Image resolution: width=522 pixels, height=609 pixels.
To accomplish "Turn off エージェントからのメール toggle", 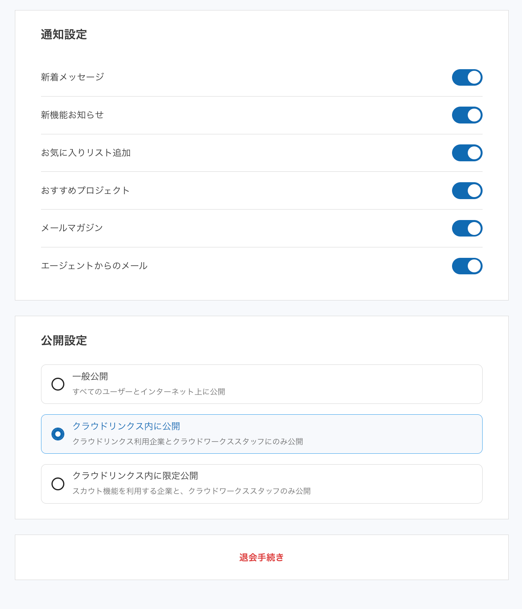I will click(x=467, y=266).
